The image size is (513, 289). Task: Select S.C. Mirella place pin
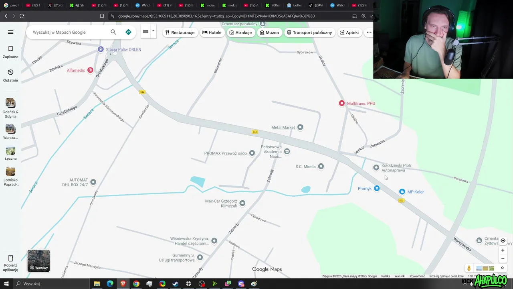(x=321, y=166)
